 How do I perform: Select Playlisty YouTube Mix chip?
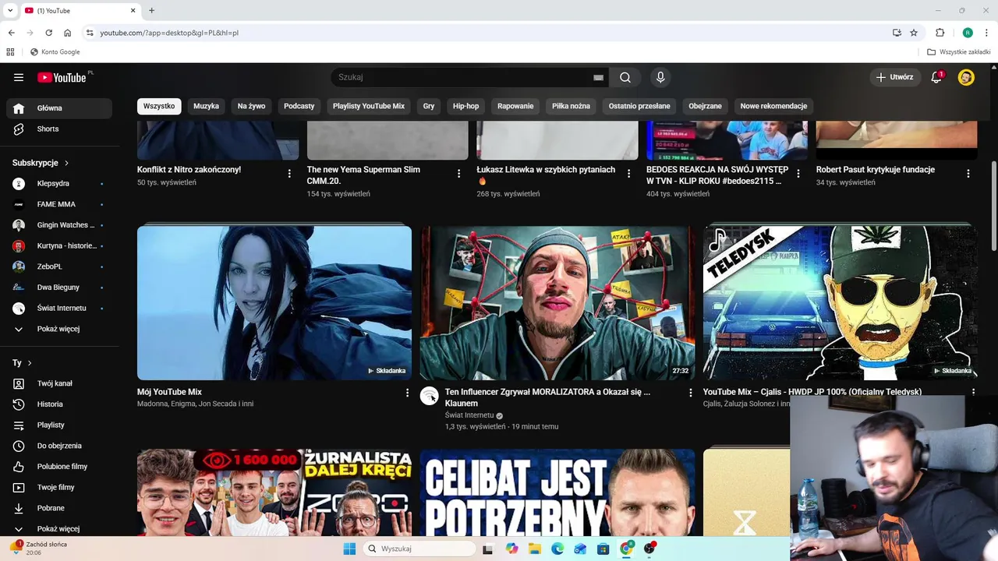pos(369,106)
